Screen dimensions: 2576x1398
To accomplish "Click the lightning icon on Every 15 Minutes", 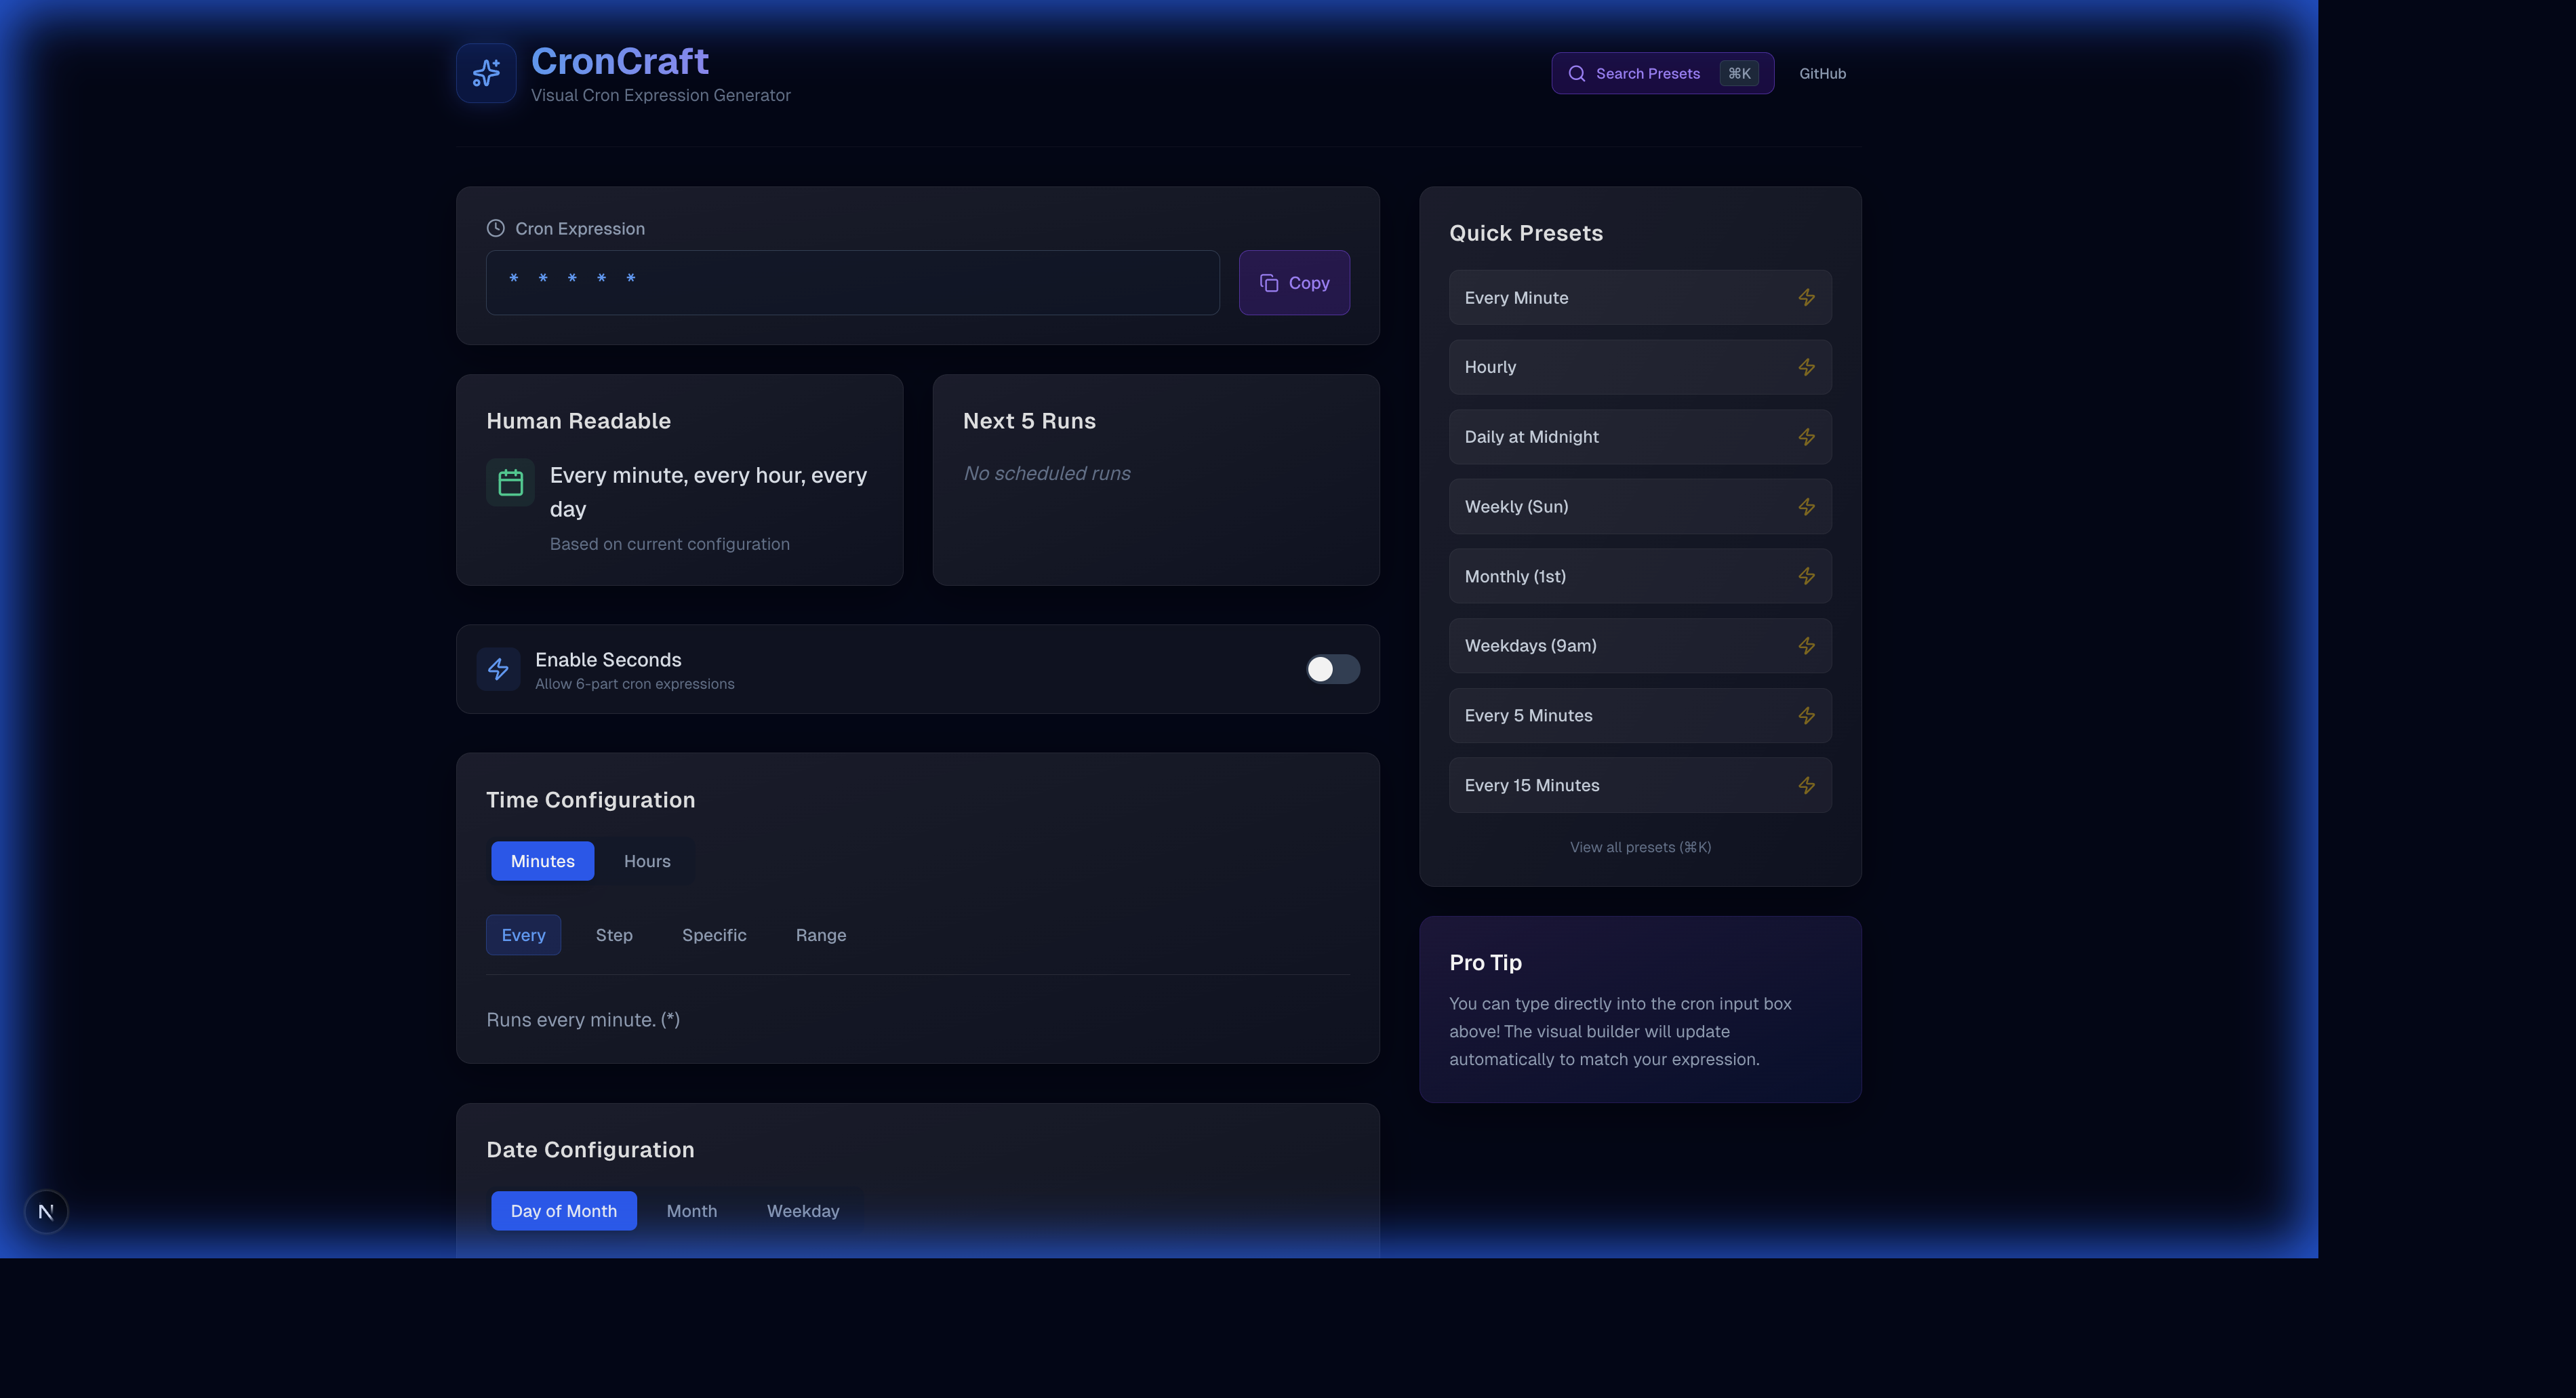I will coord(1806,785).
